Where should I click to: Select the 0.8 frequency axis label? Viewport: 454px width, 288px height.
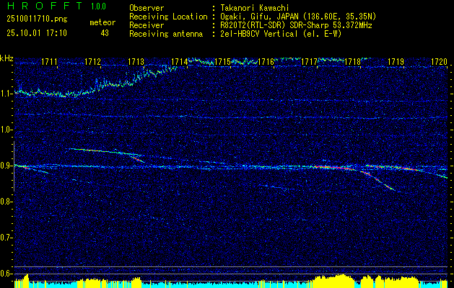tap(6, 202)
